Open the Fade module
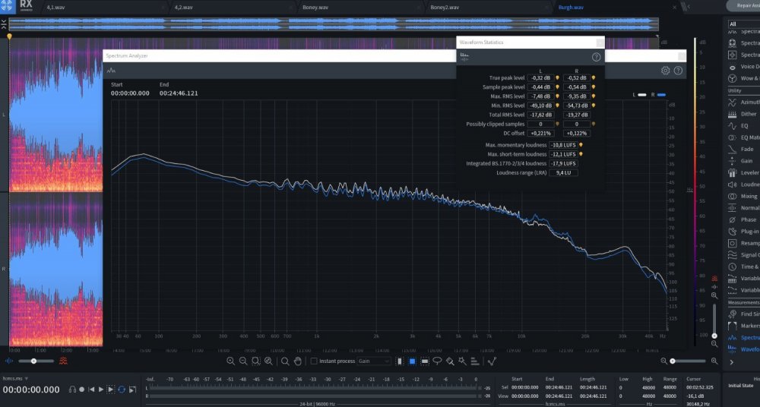This screenshot has width=760, height=407. click(x=743, y=150)
